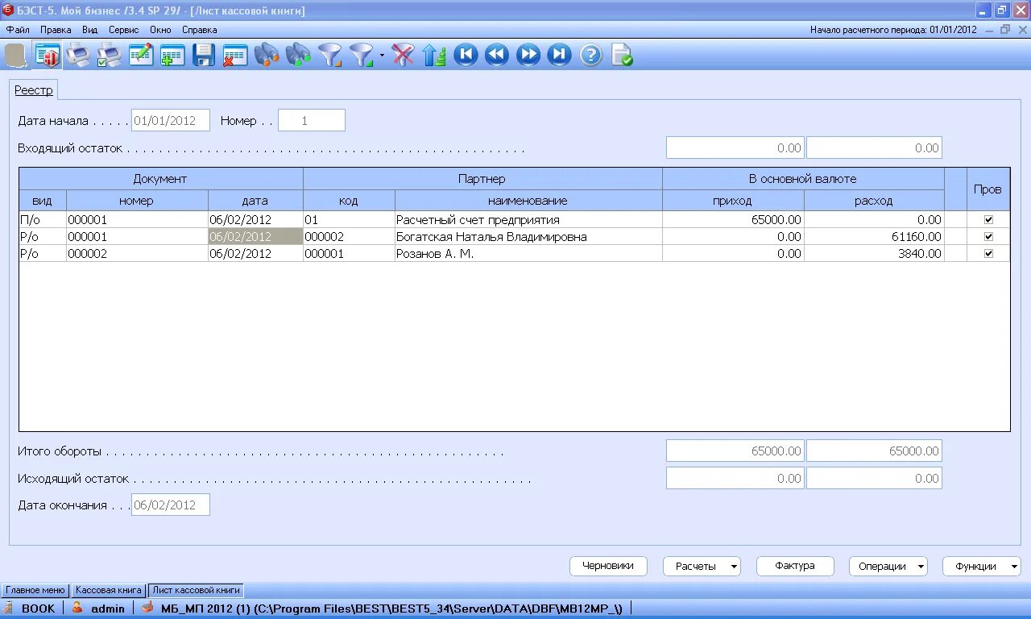
Task: Open the Правка menu
Action: point(56,30)
